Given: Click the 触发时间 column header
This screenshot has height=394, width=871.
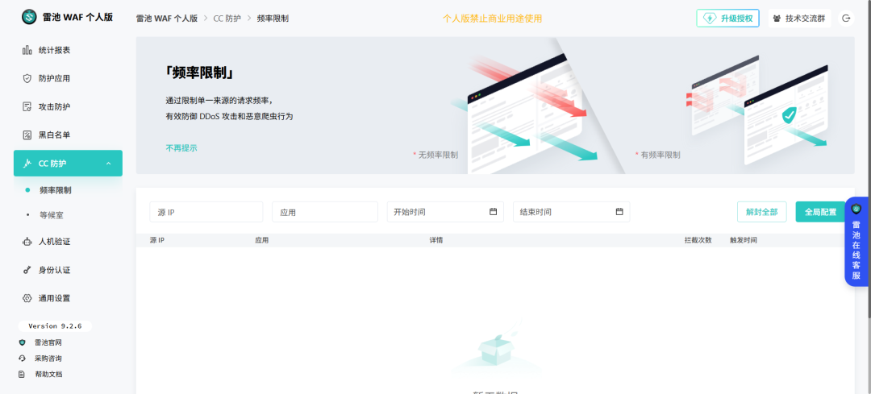Looking at the screenshot, I should [744, 240].
